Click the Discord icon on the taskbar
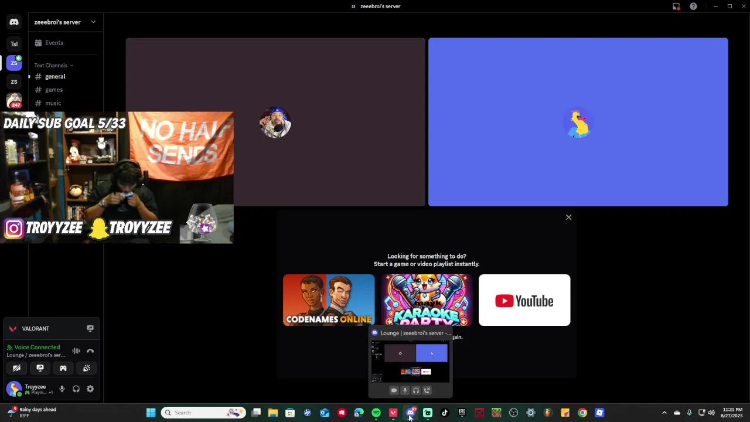Image resolution: width=750 pixels, height=422 pixels. click(411, 413)
